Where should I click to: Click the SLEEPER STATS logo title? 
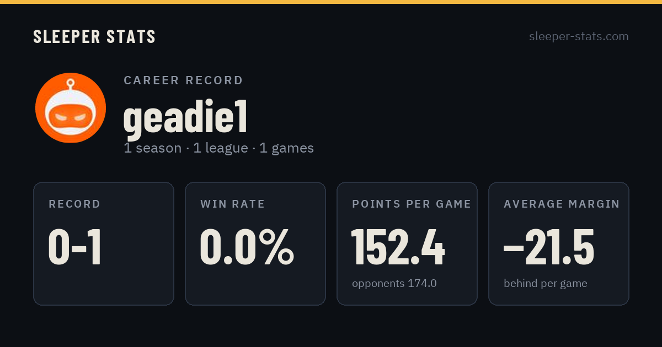tap(94, 36)
